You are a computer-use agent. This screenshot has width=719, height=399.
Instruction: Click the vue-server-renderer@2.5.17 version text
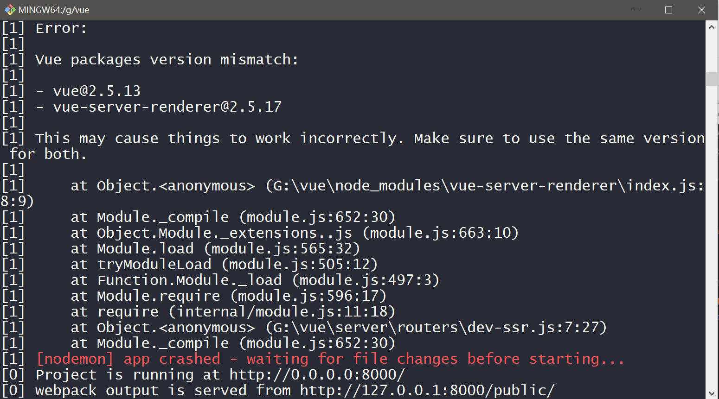[167, 107]
